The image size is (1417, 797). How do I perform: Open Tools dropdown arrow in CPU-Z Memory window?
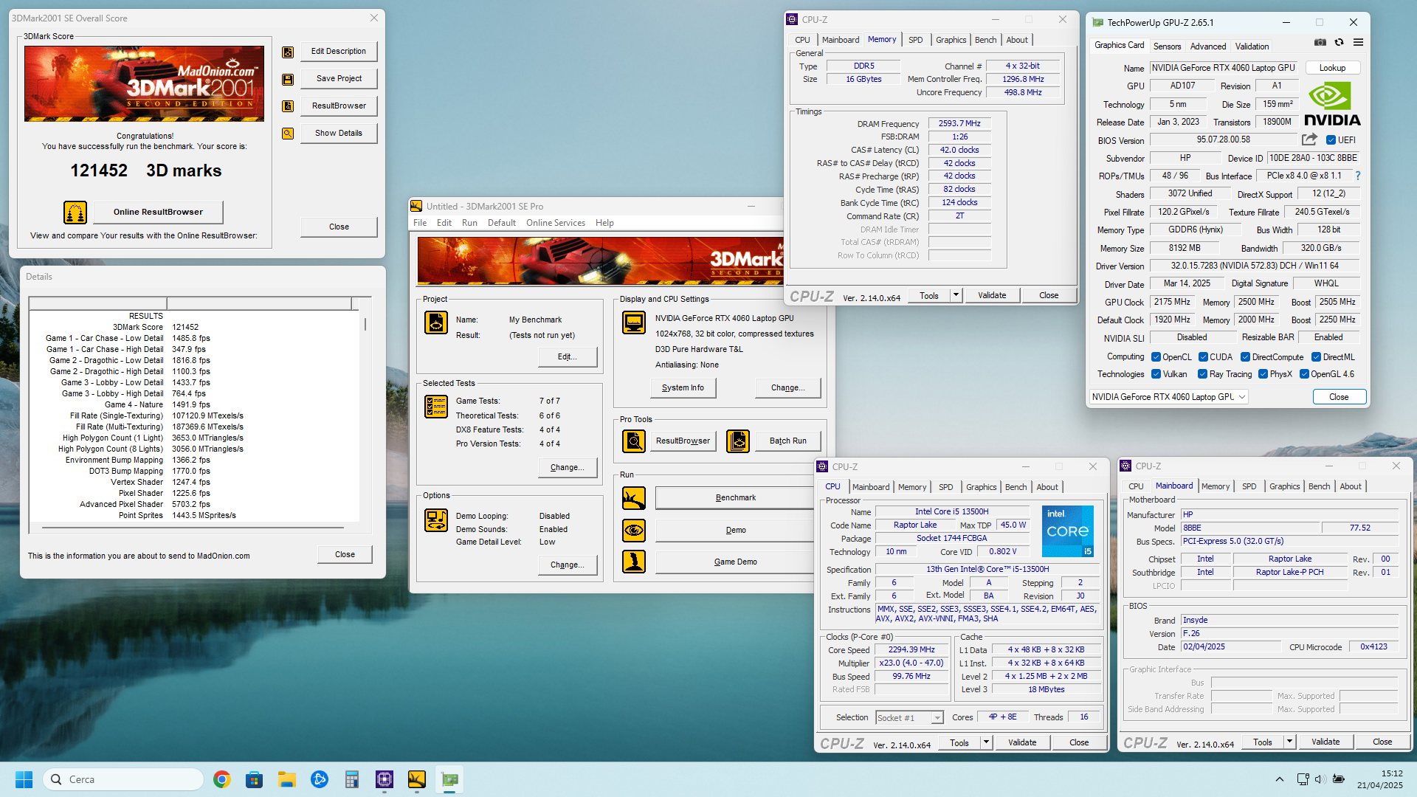click(956, 295)
